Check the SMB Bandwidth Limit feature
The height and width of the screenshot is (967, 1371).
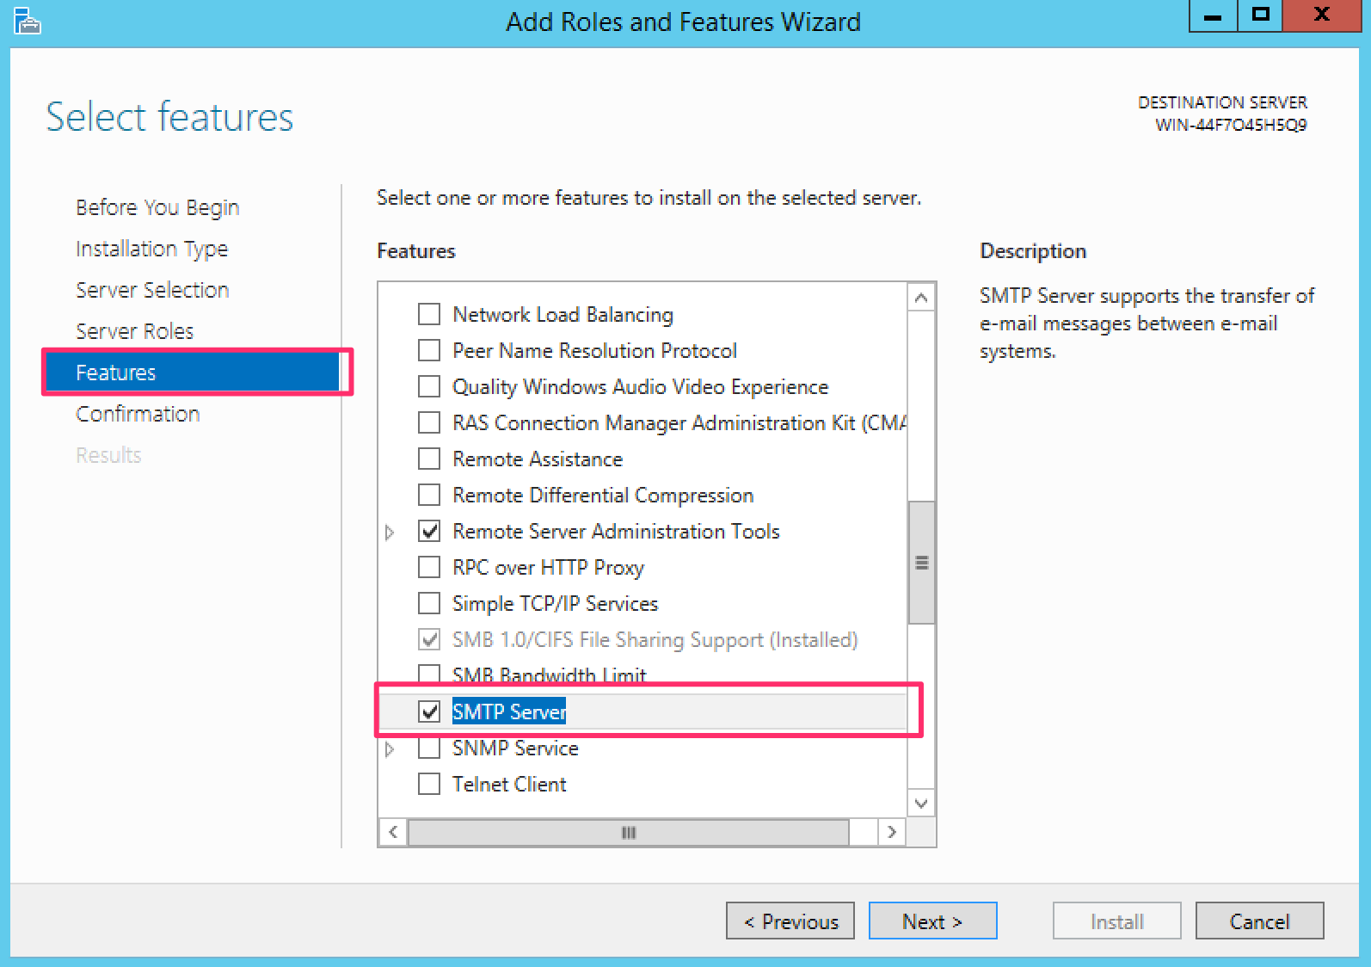pos(429,675)
